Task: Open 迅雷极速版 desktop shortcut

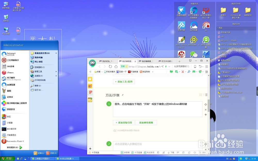Action: [181, 11]
